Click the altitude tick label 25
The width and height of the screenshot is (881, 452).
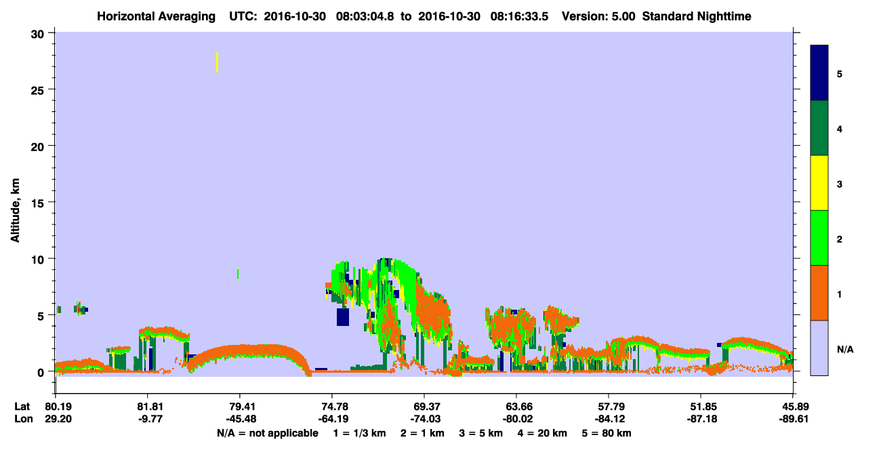[39, 89]
